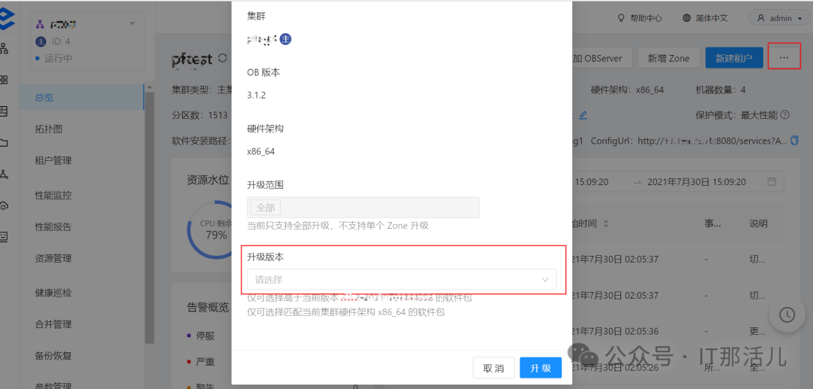Sort by the 始时间 column sort arrows

point(605,224)
